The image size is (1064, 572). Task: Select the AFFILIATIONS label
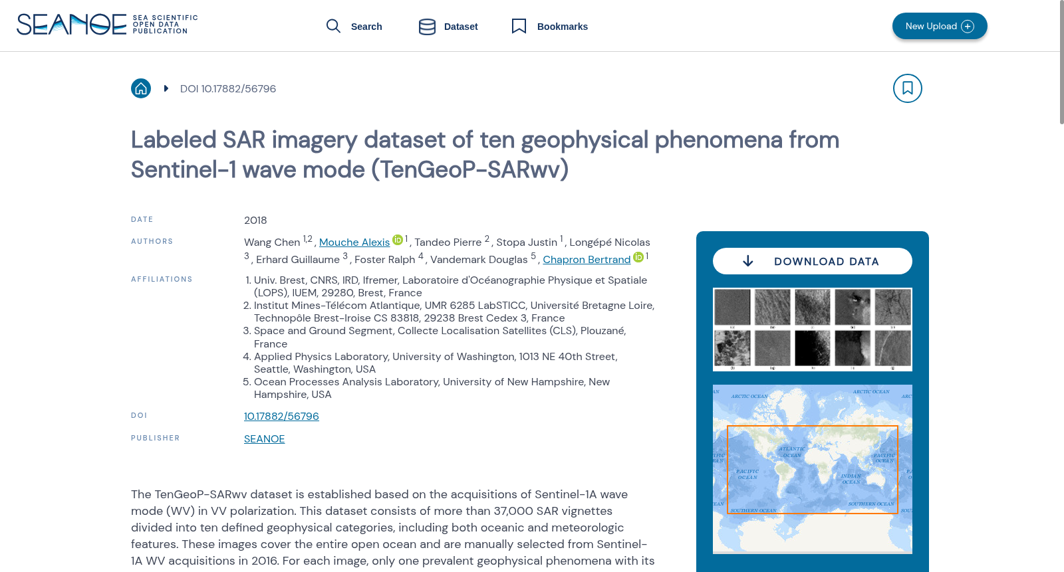tap(162, 280)
